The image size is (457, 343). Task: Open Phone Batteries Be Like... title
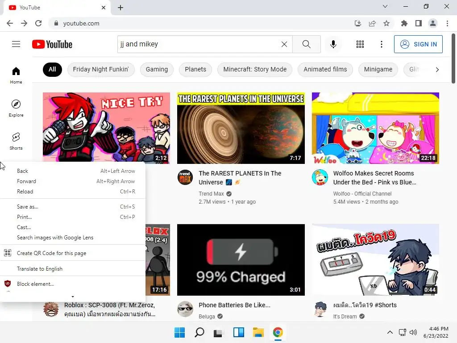click(234, 305)
